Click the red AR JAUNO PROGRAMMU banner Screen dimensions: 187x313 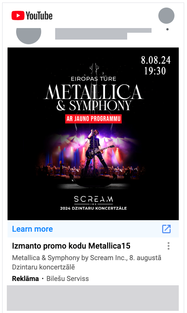pyautogui.click(x=93, y=119)
